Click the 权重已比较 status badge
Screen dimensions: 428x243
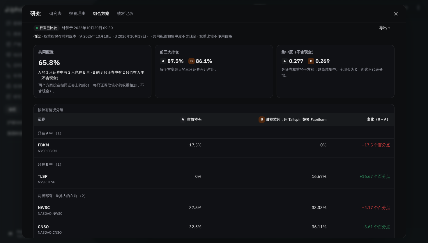tap(47, 28)
